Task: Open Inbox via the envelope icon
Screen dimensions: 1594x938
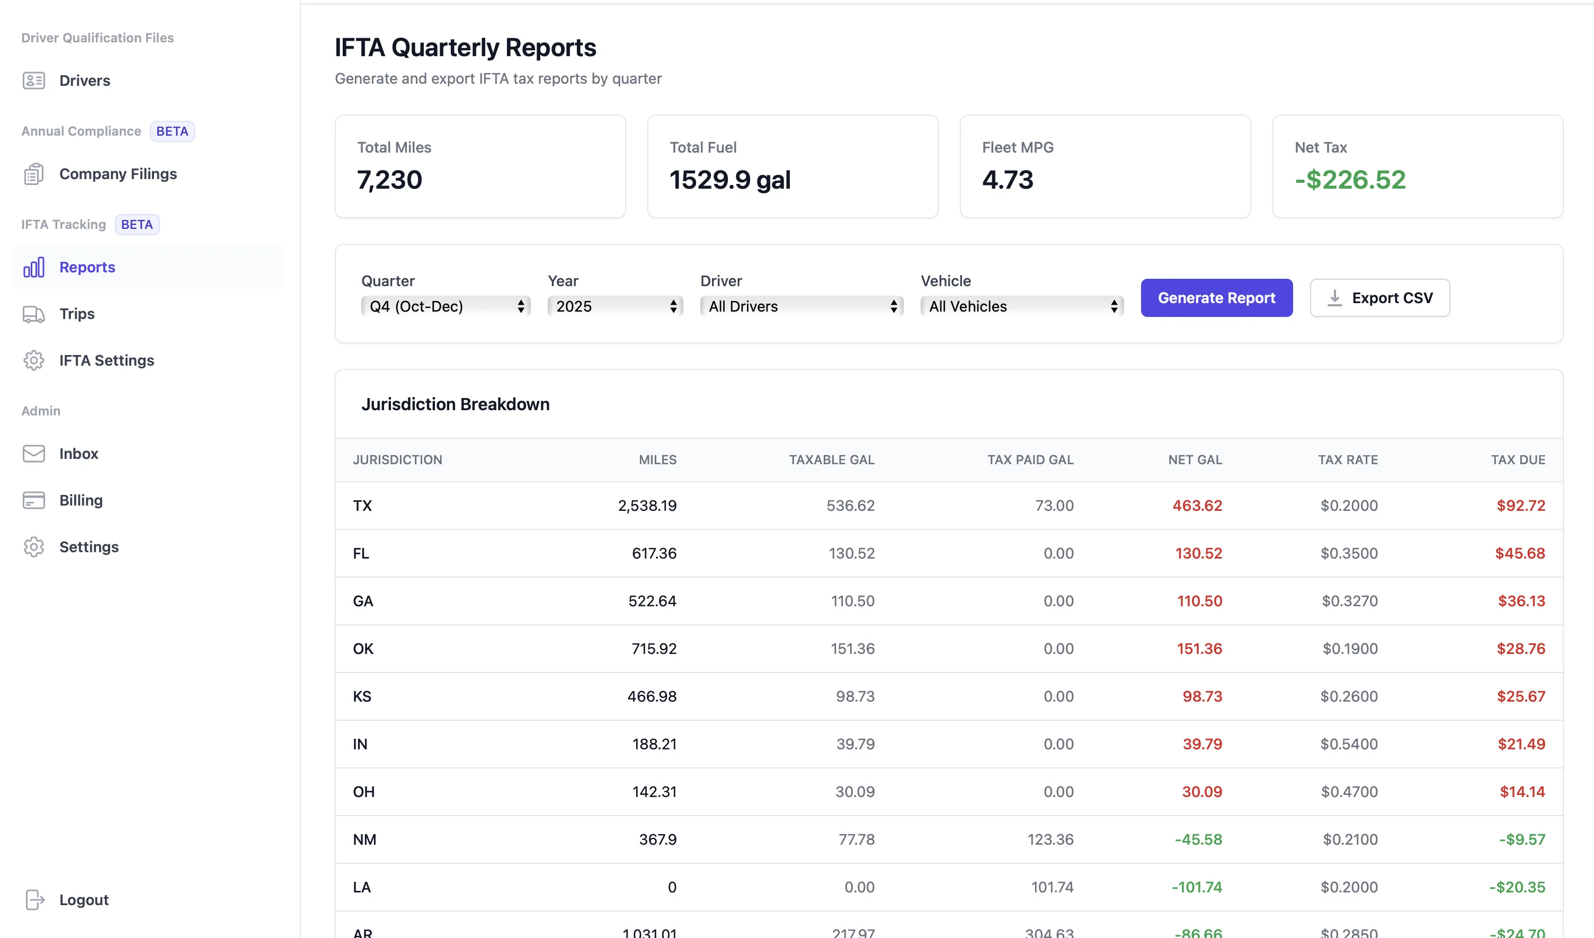Action: pos(34,453)
